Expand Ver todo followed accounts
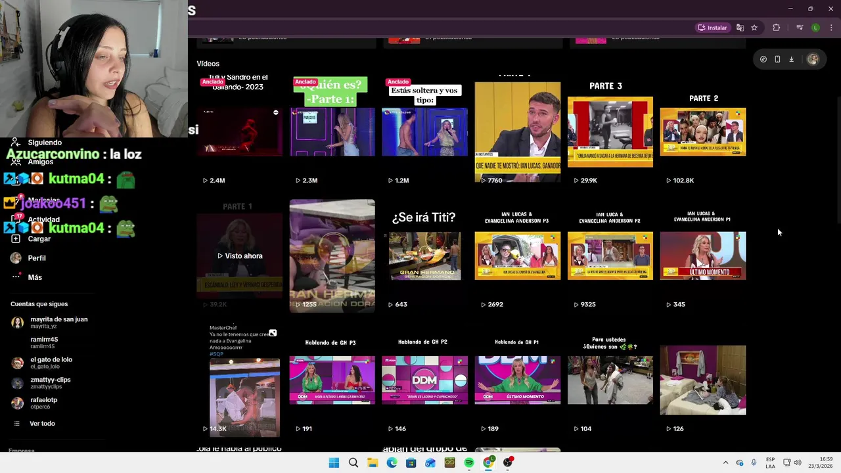The height and width of the screenshot is (473, 841). (x=42, y=424)
